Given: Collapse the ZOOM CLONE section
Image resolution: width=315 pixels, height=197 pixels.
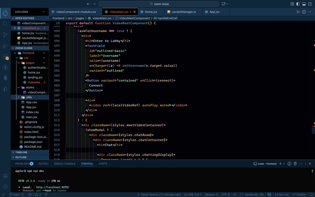Looking at the screenshot, I should point(30,48).
